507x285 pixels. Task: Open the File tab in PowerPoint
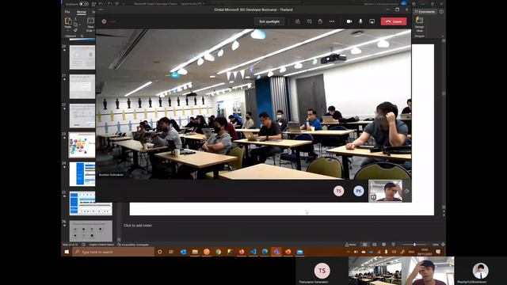point(67,12)
